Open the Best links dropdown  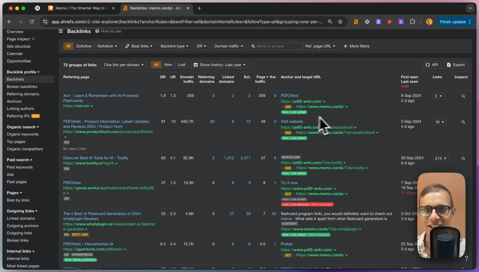pos(139,46)
